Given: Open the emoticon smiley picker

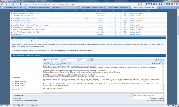Looking at the screenshot, I should (x=58, y=63).
